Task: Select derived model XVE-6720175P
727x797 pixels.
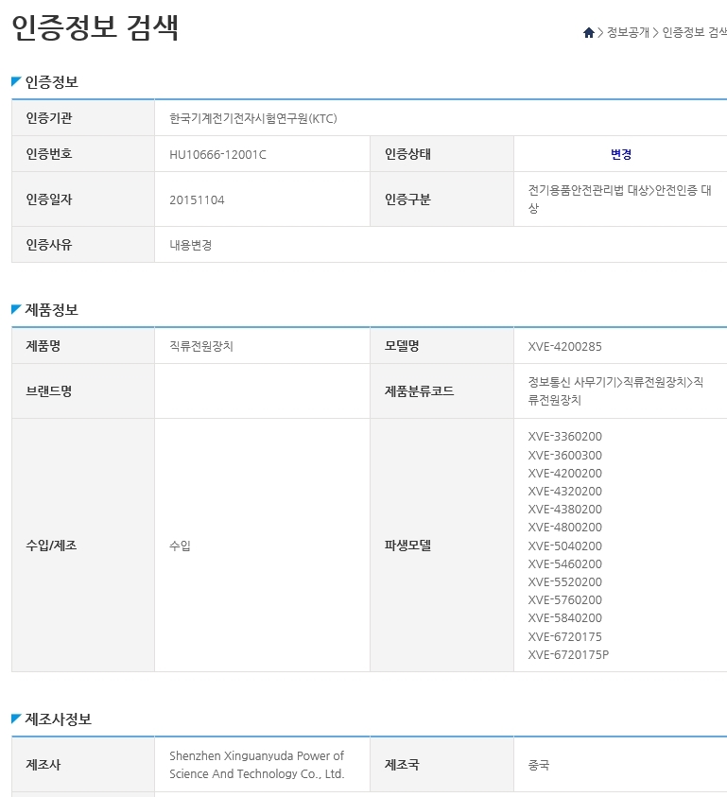Action: [x=568, y=654]
